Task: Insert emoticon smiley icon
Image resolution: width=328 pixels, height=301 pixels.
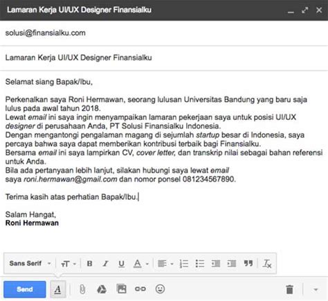Action: (160, 289)
